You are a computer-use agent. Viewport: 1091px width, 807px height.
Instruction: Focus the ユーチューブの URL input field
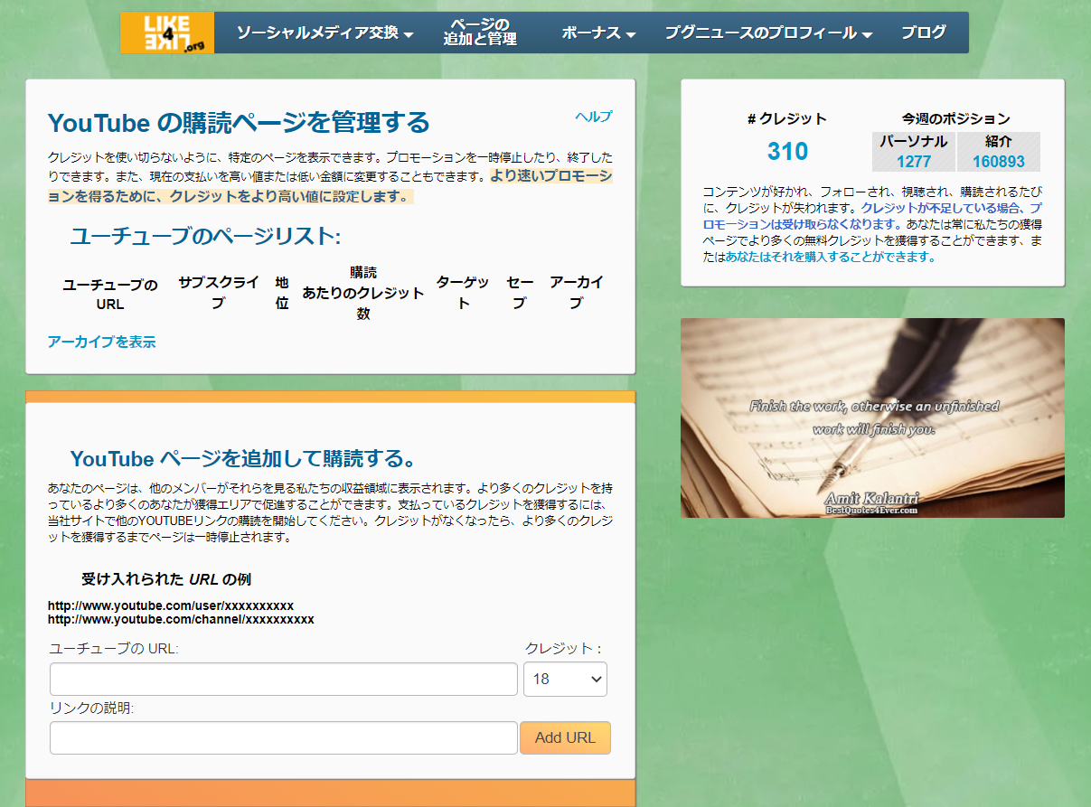[x=284, y=680]
